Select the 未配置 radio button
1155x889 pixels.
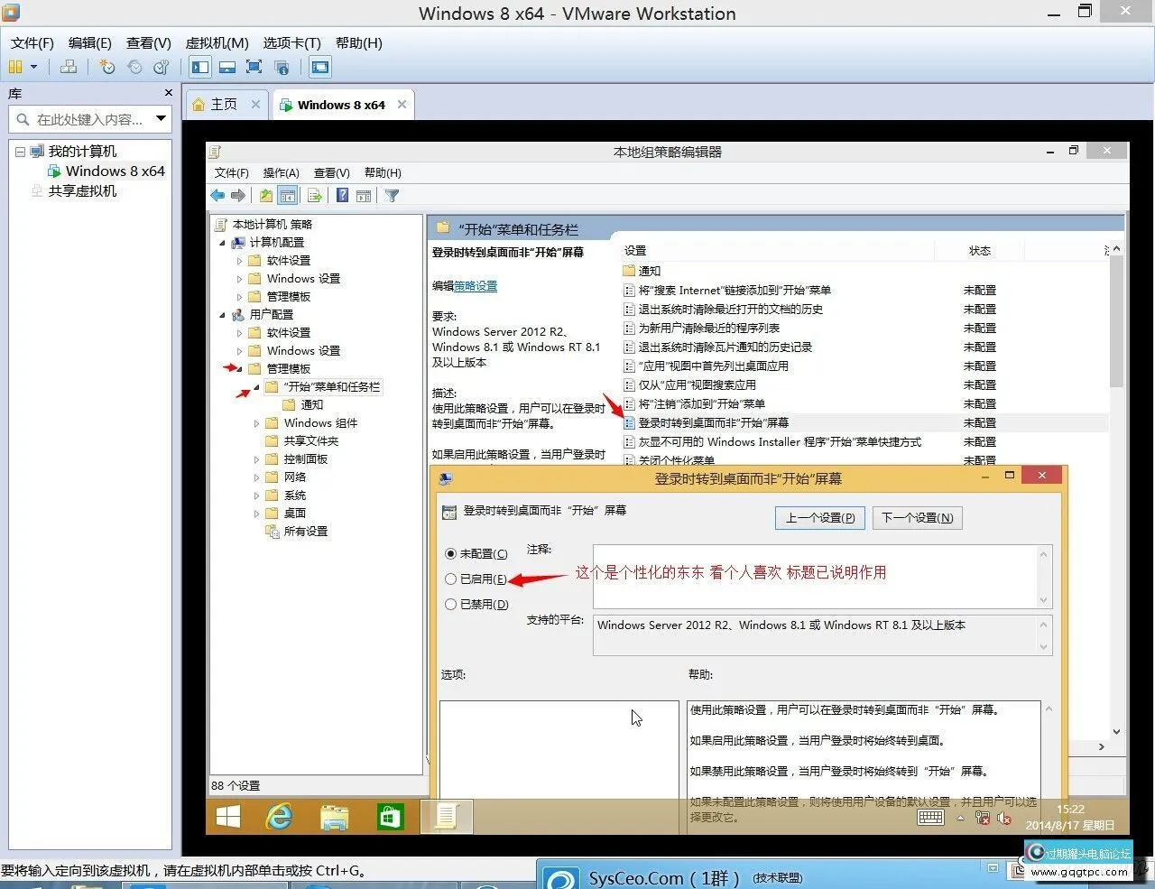[x=450, y=553]
